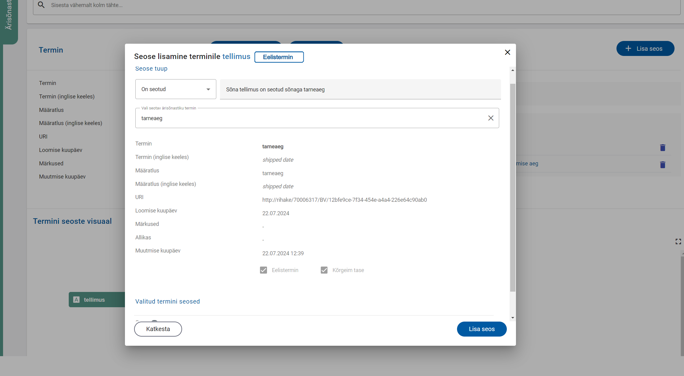684x376 pixels.
Task: Confirm with dialog Lisa seos button
Action: (481, 329)
